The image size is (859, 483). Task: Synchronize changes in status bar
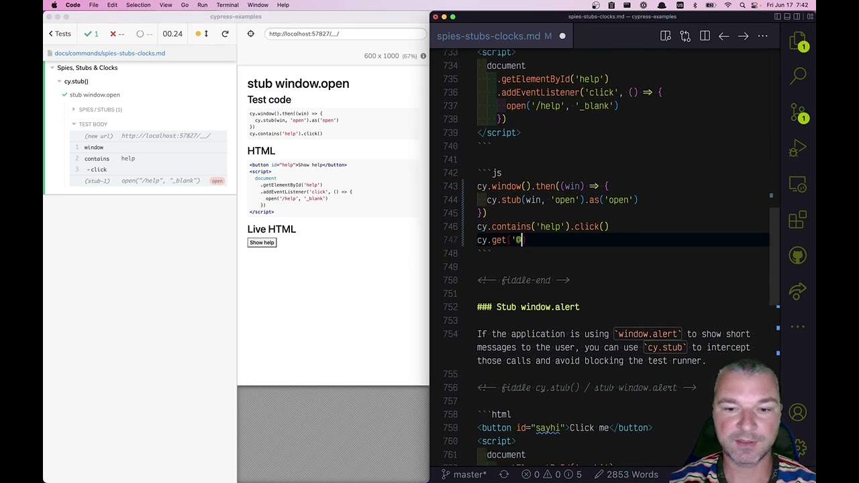point(504,474)
